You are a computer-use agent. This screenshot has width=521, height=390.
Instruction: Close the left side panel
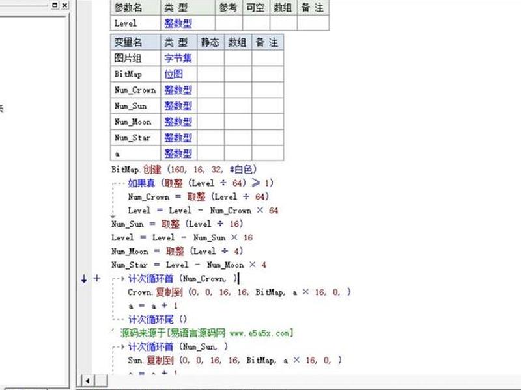64,5
